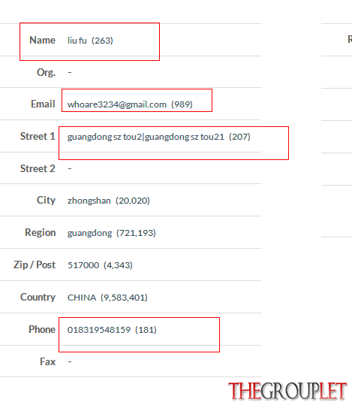Click the name value 'liu fu (263)'
The width and height of the screenshot is (352, 405).
point(90,41)
